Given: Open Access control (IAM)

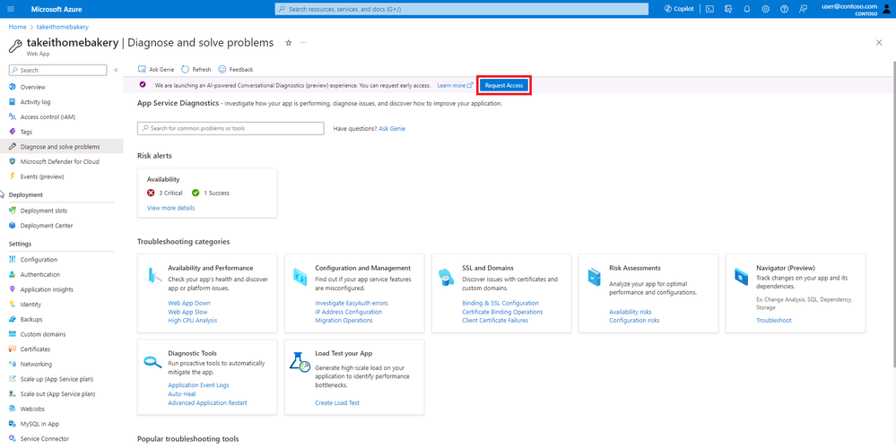Looking at the screenshot, I should 48,117.
